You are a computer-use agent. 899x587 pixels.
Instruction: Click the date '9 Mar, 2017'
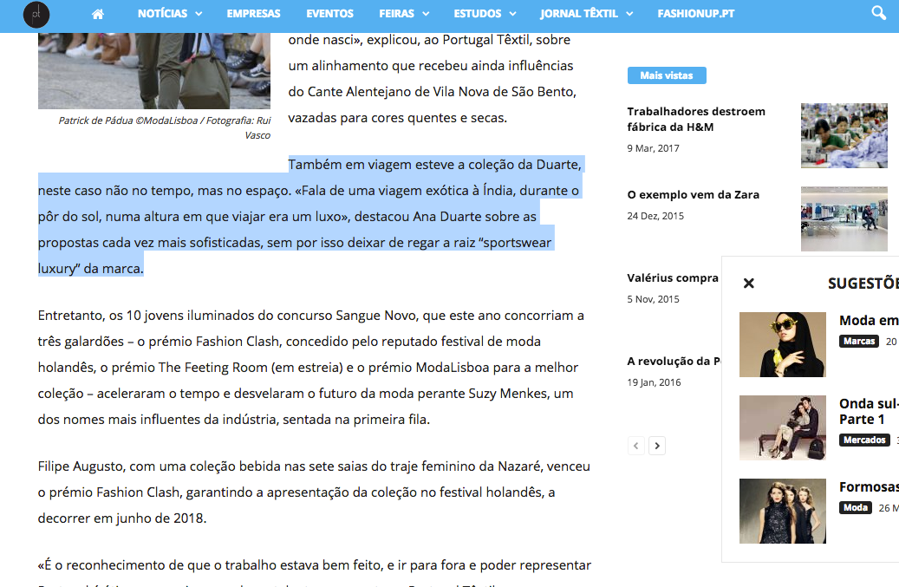coord(653,148)
